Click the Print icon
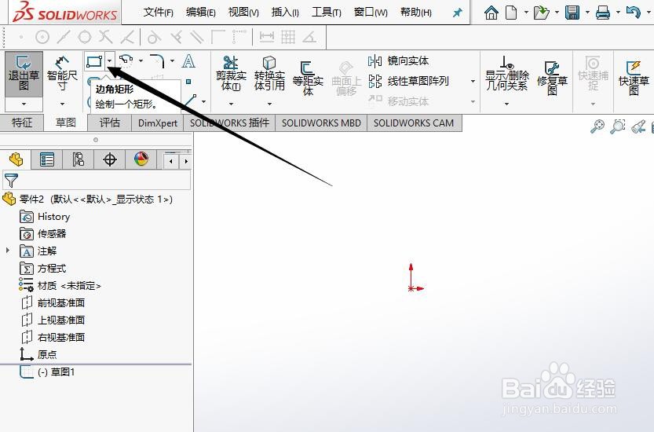This screenshot has width=654, height=432. click(x=603, y=13)
